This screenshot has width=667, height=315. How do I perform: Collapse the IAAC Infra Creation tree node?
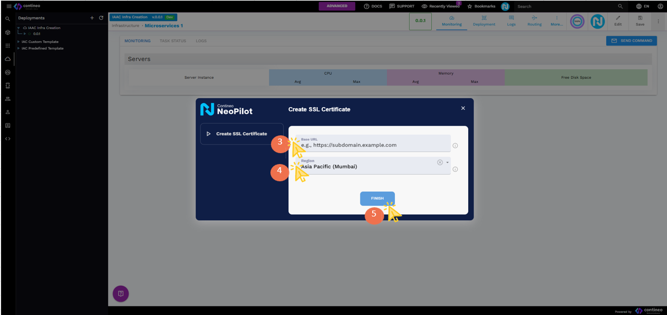click(x=18, y=28)
